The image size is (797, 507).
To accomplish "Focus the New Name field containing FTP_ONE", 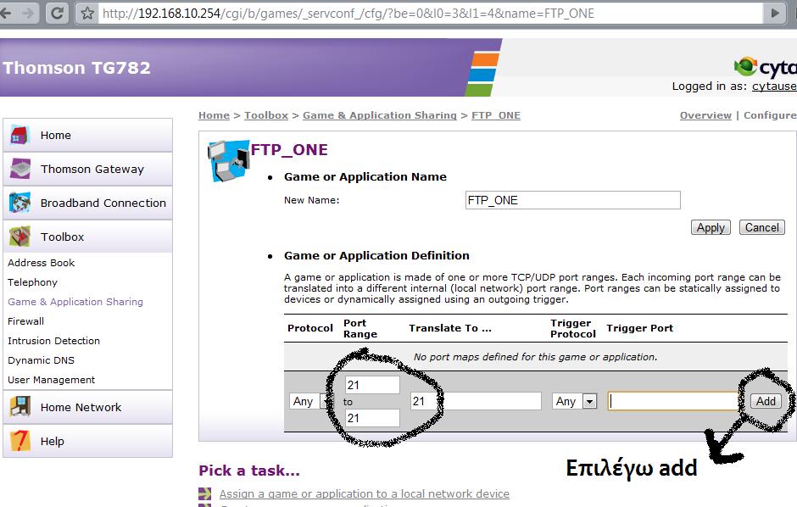I will tap(573, 200).
